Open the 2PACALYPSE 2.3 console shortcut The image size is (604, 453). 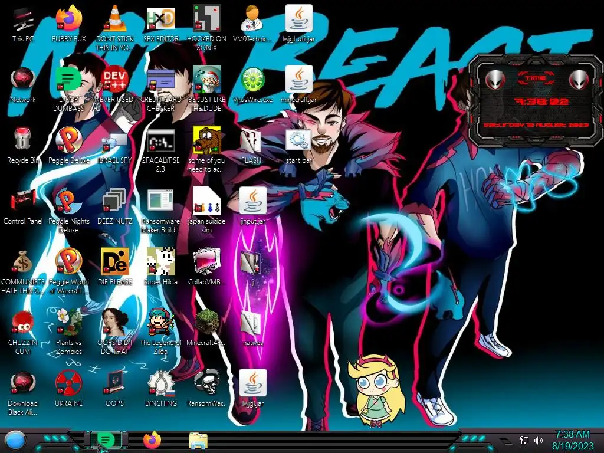(x=160, y=151)
